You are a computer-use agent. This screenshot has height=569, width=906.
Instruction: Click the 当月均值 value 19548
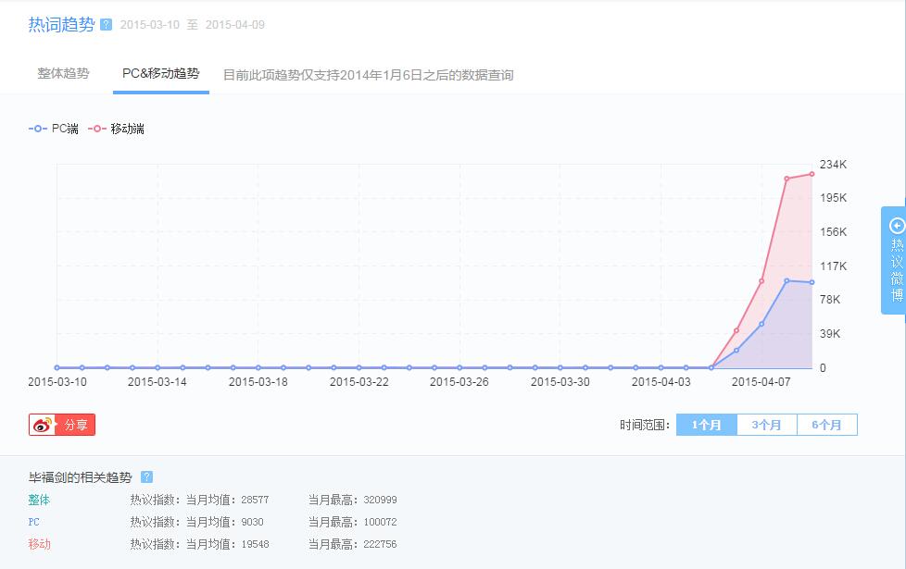[255, 544]
